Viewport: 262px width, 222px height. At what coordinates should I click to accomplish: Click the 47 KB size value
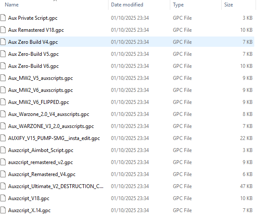point(246,186)
